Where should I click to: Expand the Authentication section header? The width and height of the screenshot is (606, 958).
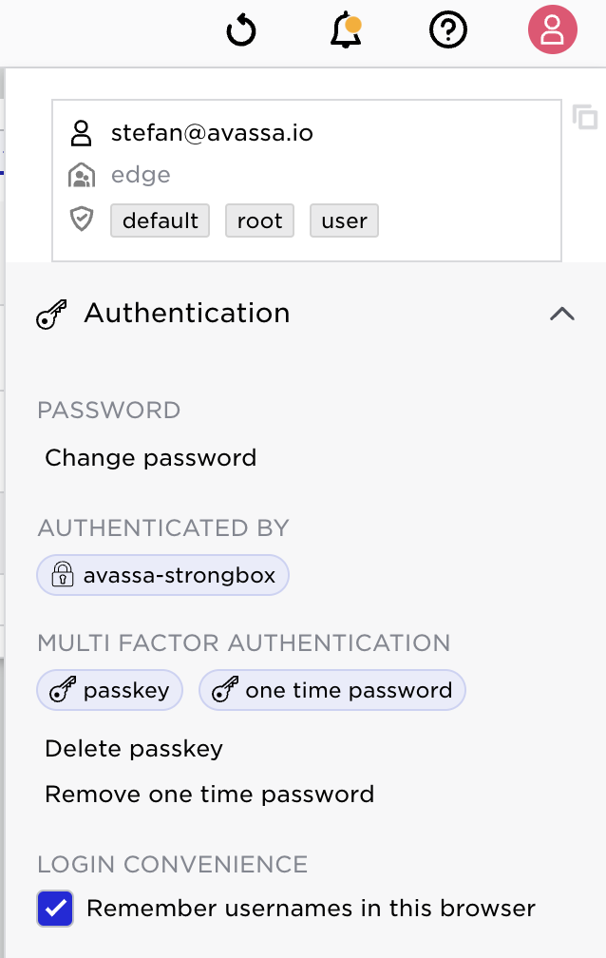tap(187, 314)
